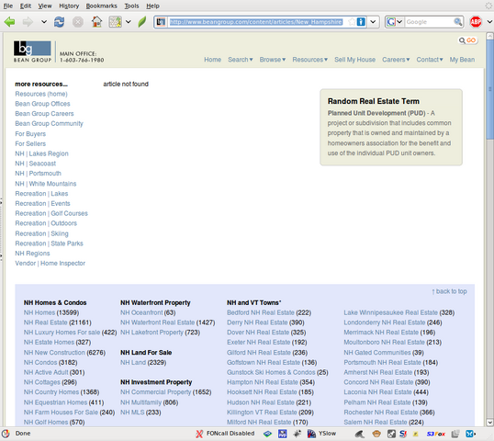Toggle FONcall Disabled status item
This screenshot has width=494, height=441.
[225, 434]
